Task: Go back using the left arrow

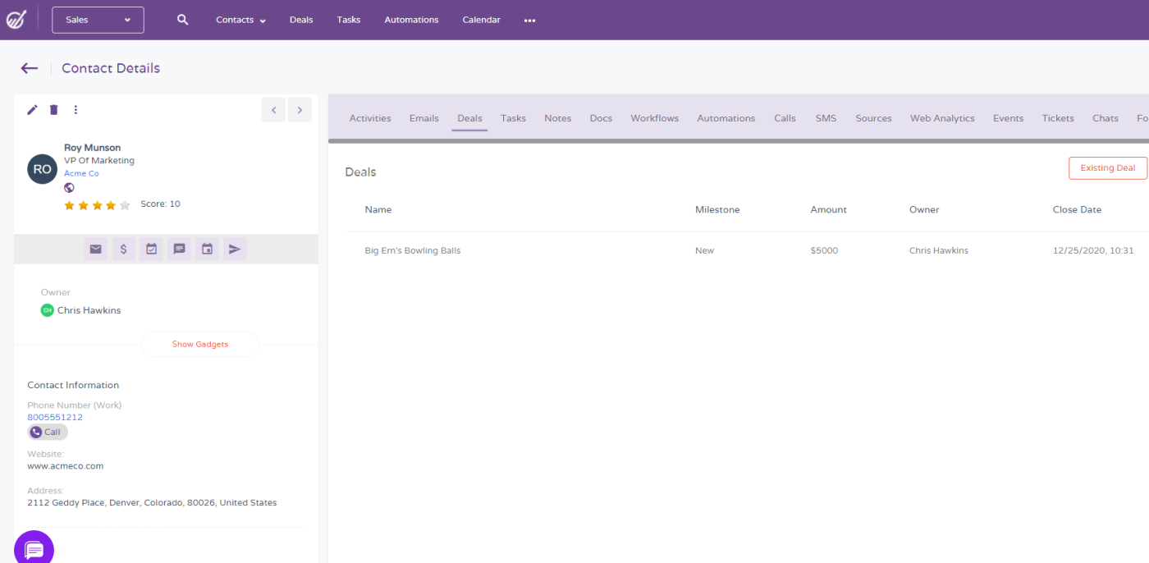Action: [30, 68]
